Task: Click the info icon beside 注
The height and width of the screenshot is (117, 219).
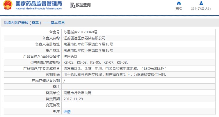Action: pos(54,111)
